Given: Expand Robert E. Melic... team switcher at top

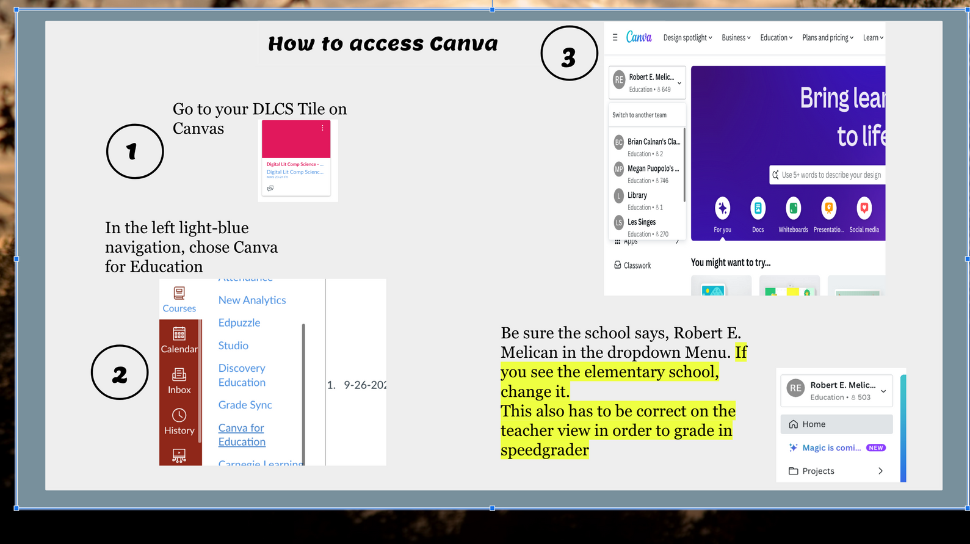Looking at the screenshot, I should (647, 82).
